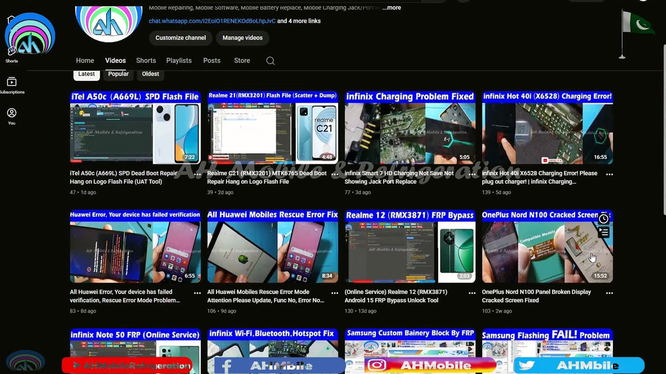Open Shorts from the left sidebar
666x374 pixels.
click(x=11, y=55)
